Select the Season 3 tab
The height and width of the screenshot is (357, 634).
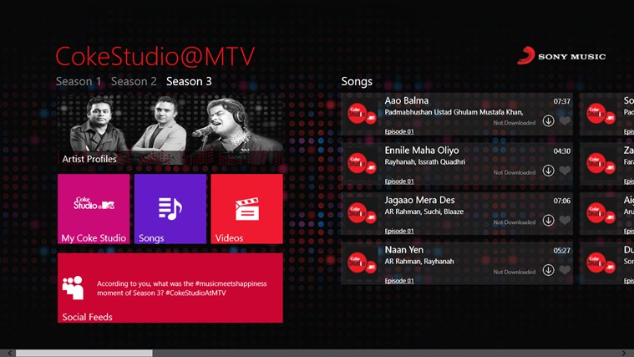tap(190, 81)
